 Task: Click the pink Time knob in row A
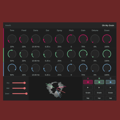click(12, 39)
